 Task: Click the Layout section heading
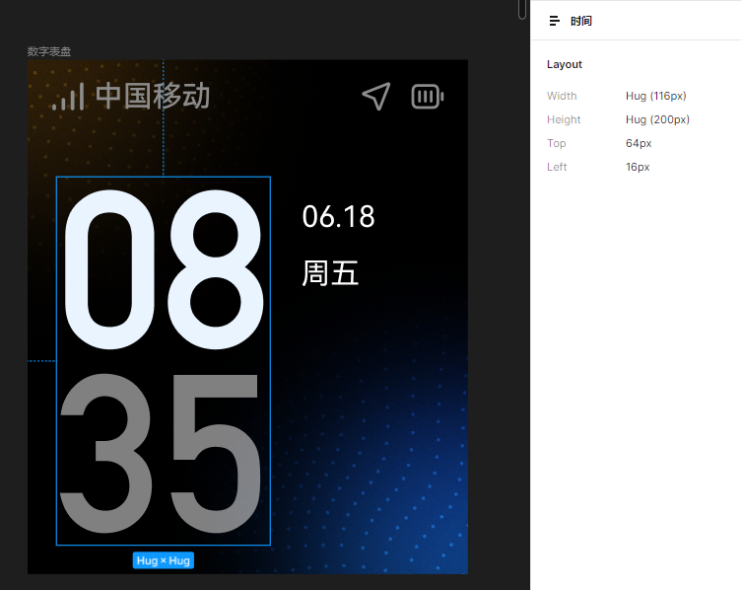(565, 64)
